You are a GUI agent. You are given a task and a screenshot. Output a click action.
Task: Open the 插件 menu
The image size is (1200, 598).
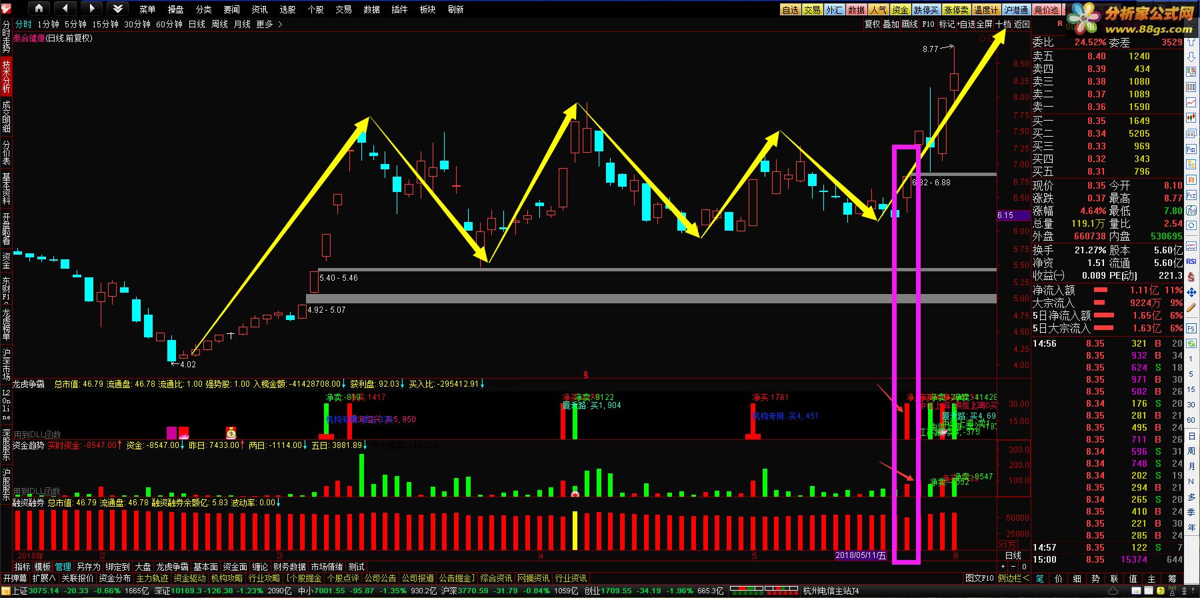[399, 9]
